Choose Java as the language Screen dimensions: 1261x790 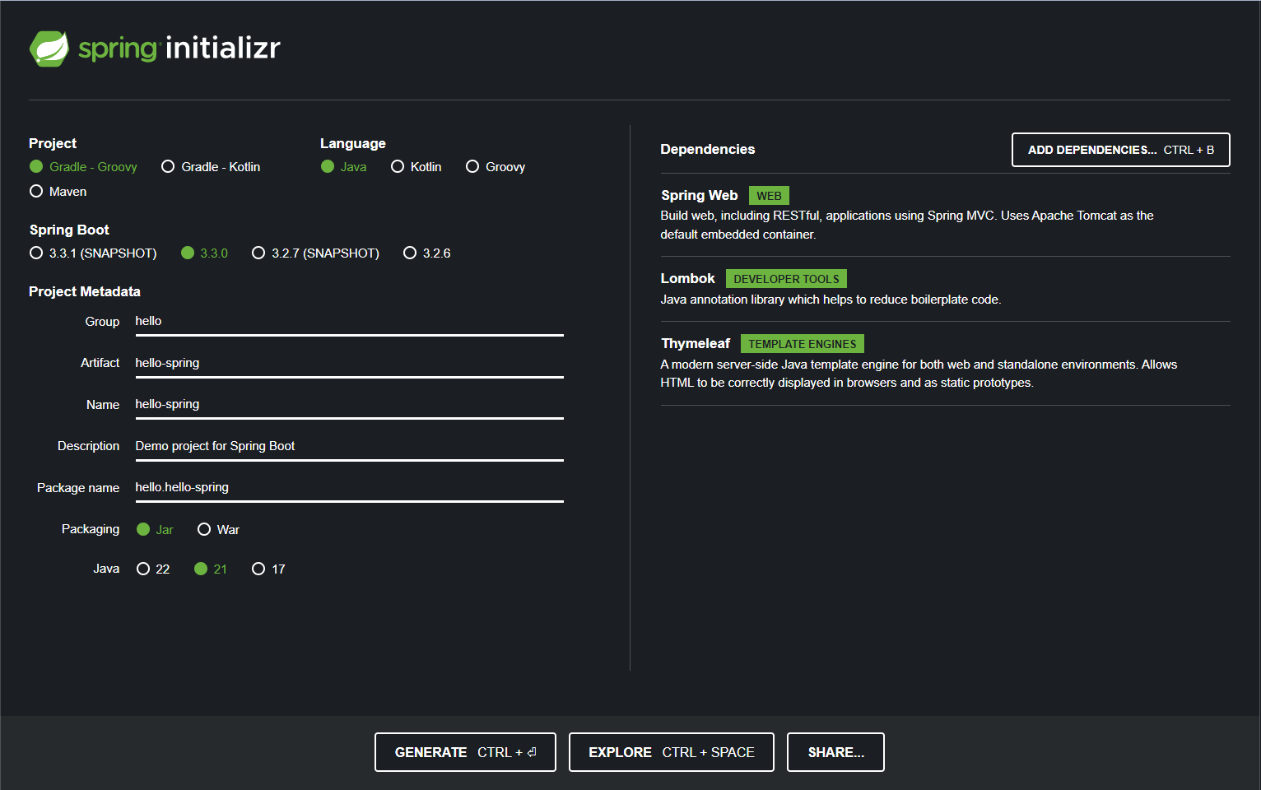(343, 167)
